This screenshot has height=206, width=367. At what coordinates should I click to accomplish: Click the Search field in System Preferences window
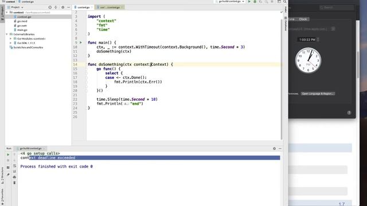(x=337, y=7)
